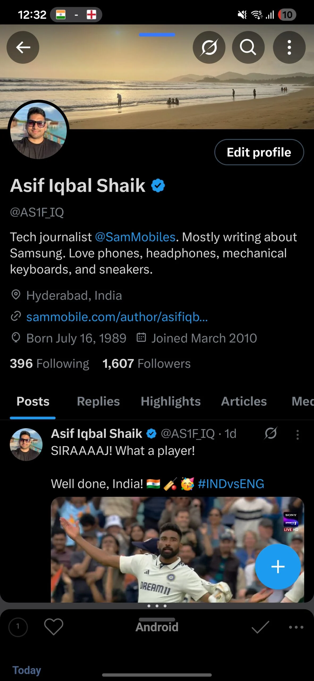The image size is (314, 681).
Task: Tap the checkmark icon in bottom bar
Action: click(x=260, y=627)
